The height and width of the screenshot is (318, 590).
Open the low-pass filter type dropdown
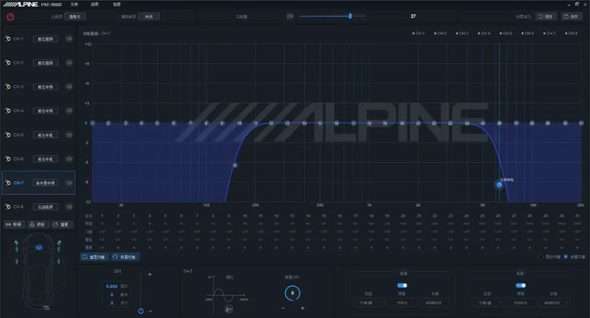tap(487, 303)
